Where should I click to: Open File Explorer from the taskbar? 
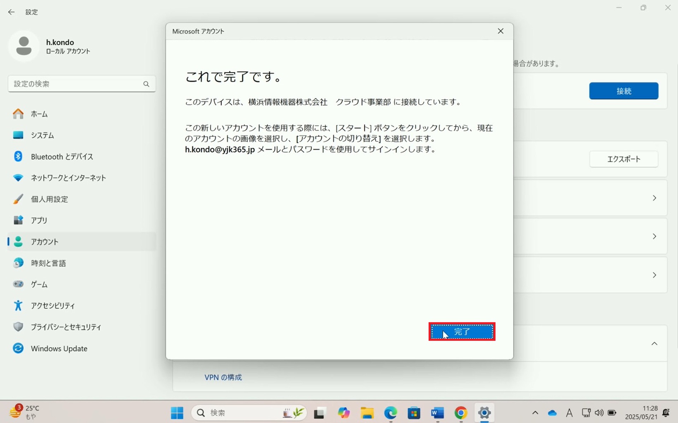pyautogui.click(x=367, y=413)
